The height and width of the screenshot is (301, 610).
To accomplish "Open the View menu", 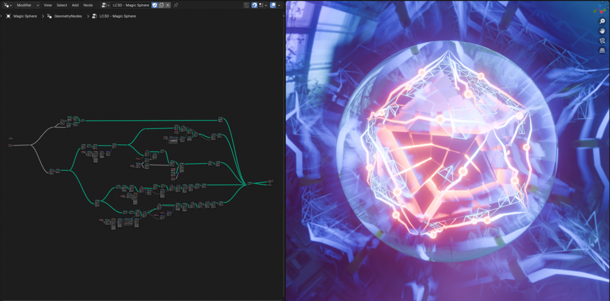I will point(48,5).
